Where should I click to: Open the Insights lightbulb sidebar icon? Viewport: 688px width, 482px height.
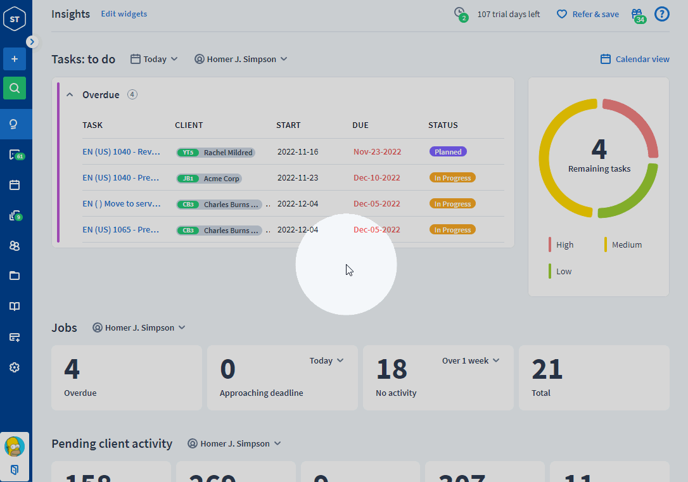pos(15,124)
